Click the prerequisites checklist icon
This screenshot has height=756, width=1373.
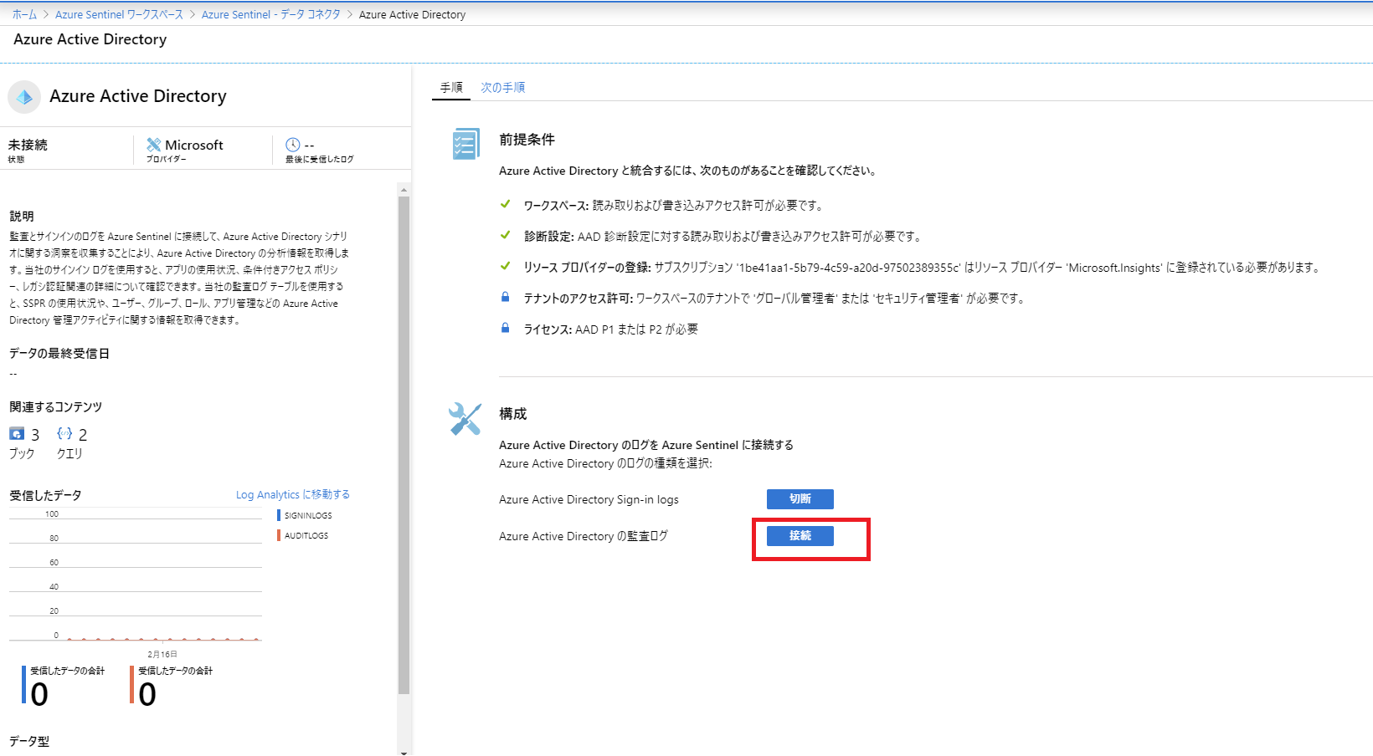(465, 144)
